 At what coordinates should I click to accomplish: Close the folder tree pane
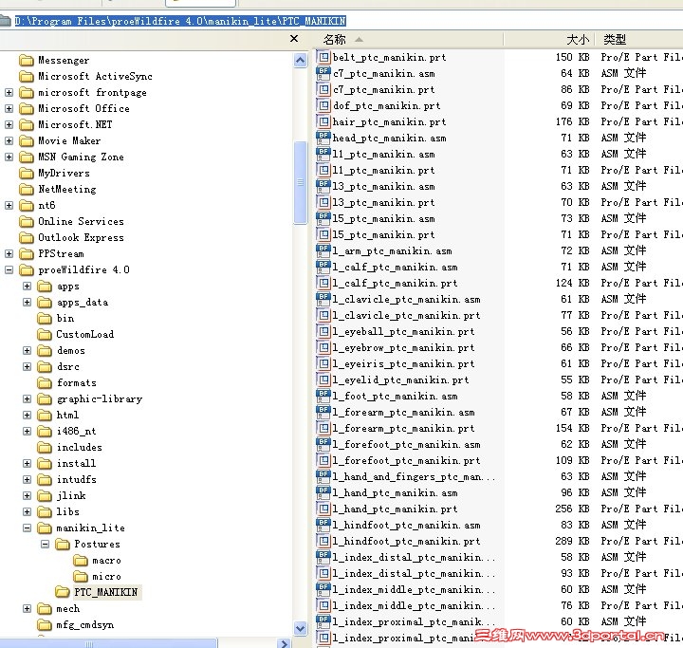click(x=294, y=39)
